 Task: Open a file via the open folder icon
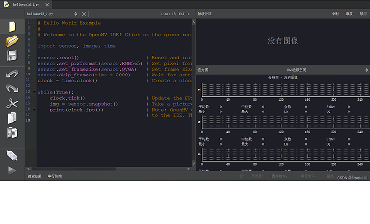[x=12, y=41]
